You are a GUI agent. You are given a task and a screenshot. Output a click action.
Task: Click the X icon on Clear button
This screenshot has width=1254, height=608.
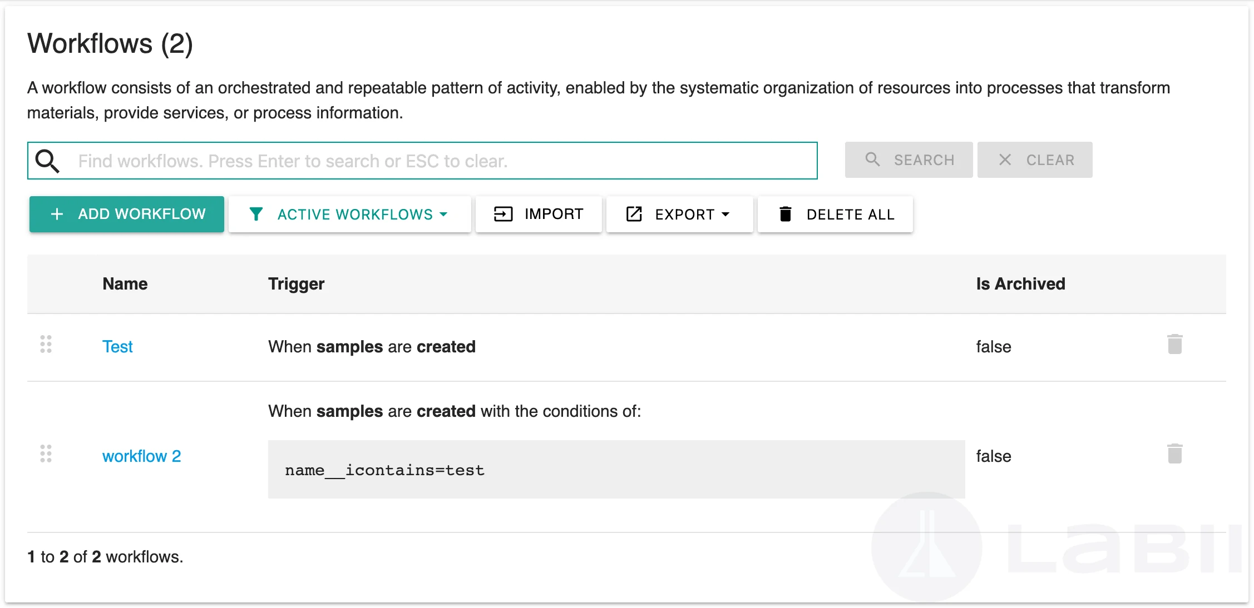[x=1005, y=160]
